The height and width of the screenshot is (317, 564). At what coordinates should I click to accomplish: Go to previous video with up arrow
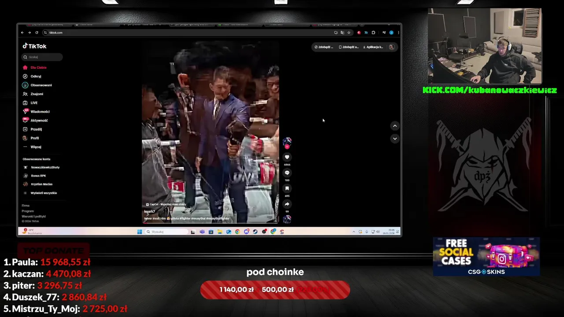click(395, 126)
